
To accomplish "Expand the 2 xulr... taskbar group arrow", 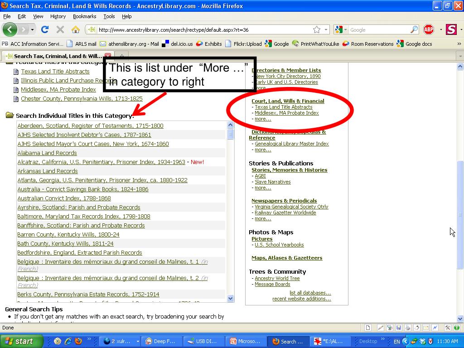I will point(137,341).
